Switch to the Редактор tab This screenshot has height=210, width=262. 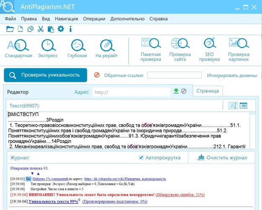coord(18,92)
